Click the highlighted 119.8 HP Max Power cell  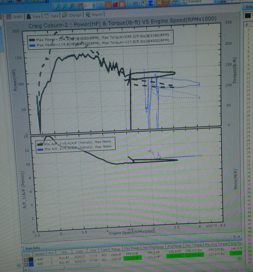133,258
